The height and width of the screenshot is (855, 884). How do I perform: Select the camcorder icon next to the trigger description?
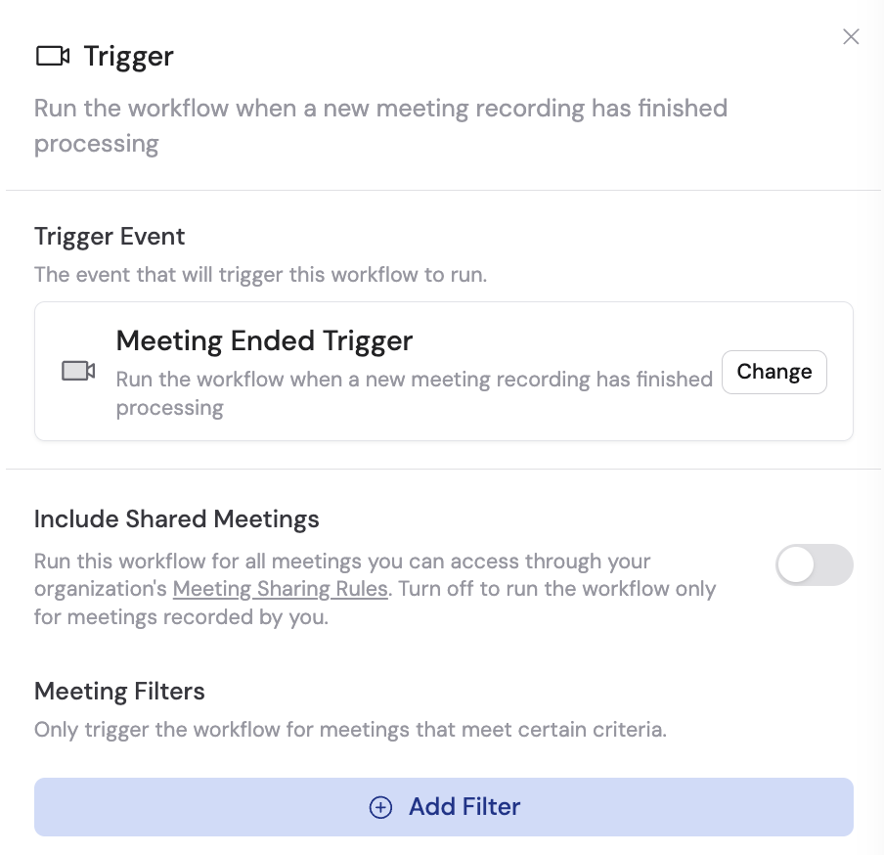click(x=77, y=371)
